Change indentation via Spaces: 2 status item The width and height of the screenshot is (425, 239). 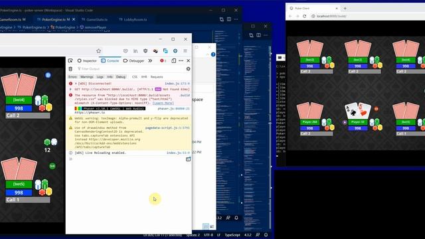click(193, 235)
